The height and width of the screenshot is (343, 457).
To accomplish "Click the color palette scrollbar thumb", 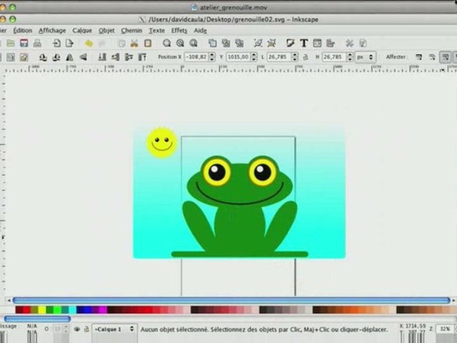I will (x=37, y=319).
